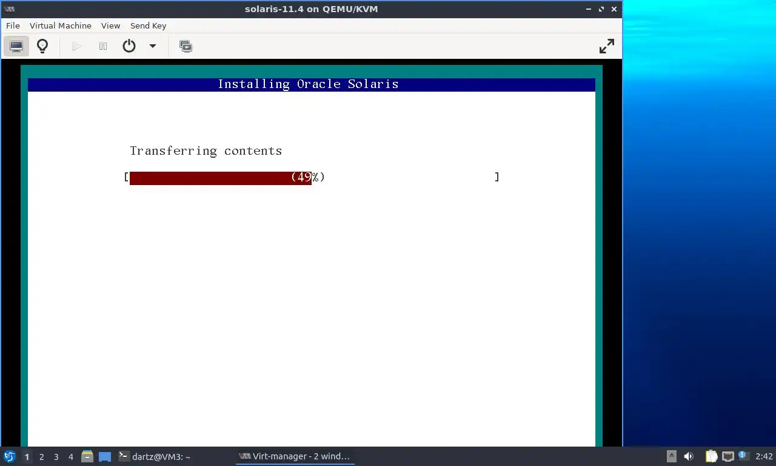
Task: Show virtual hardware details lightbulb
Action: (x=42, y=46)
